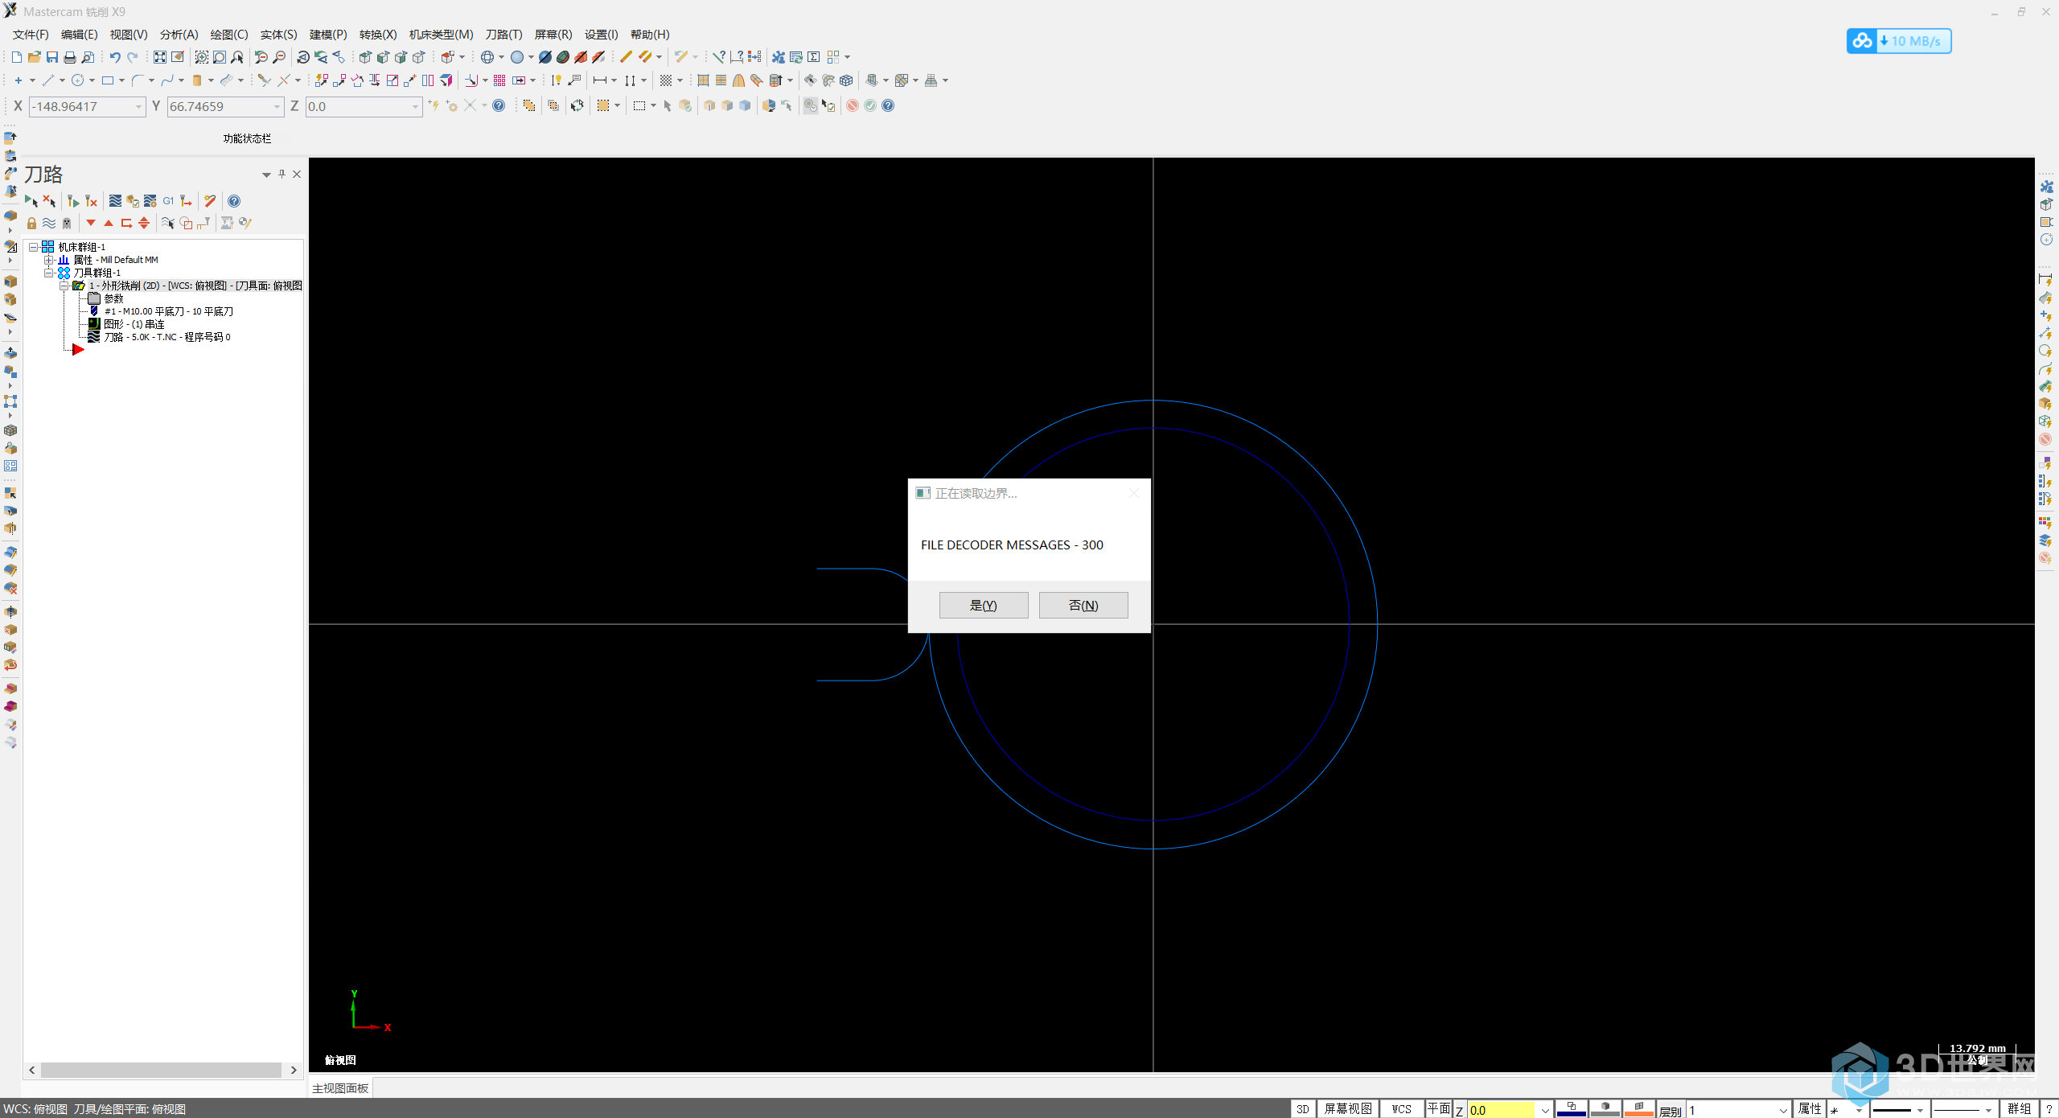Click the New file icon
The width and height of the screenshot is (2059, 1118).
coord(17,57)
